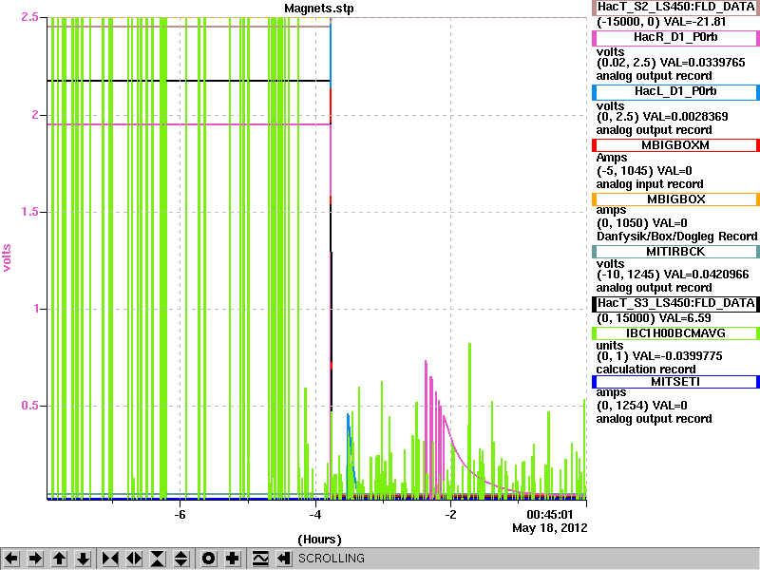Click the Magnets.stp chart title
Image resolution: width=760 pixels, height=570 pixels.
tap(319, 9)
